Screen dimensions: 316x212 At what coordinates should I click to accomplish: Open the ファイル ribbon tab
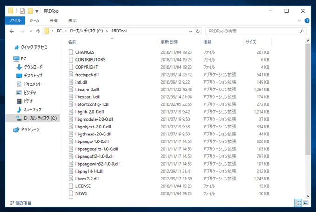pos(15,20)
